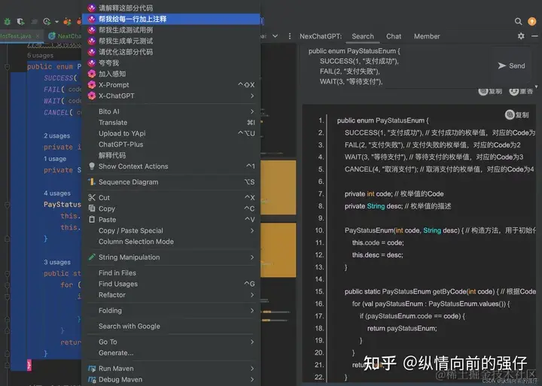542x386 pixels.
Task: Expand String Manipulation submenu arrow
Action: click(252, 257)
